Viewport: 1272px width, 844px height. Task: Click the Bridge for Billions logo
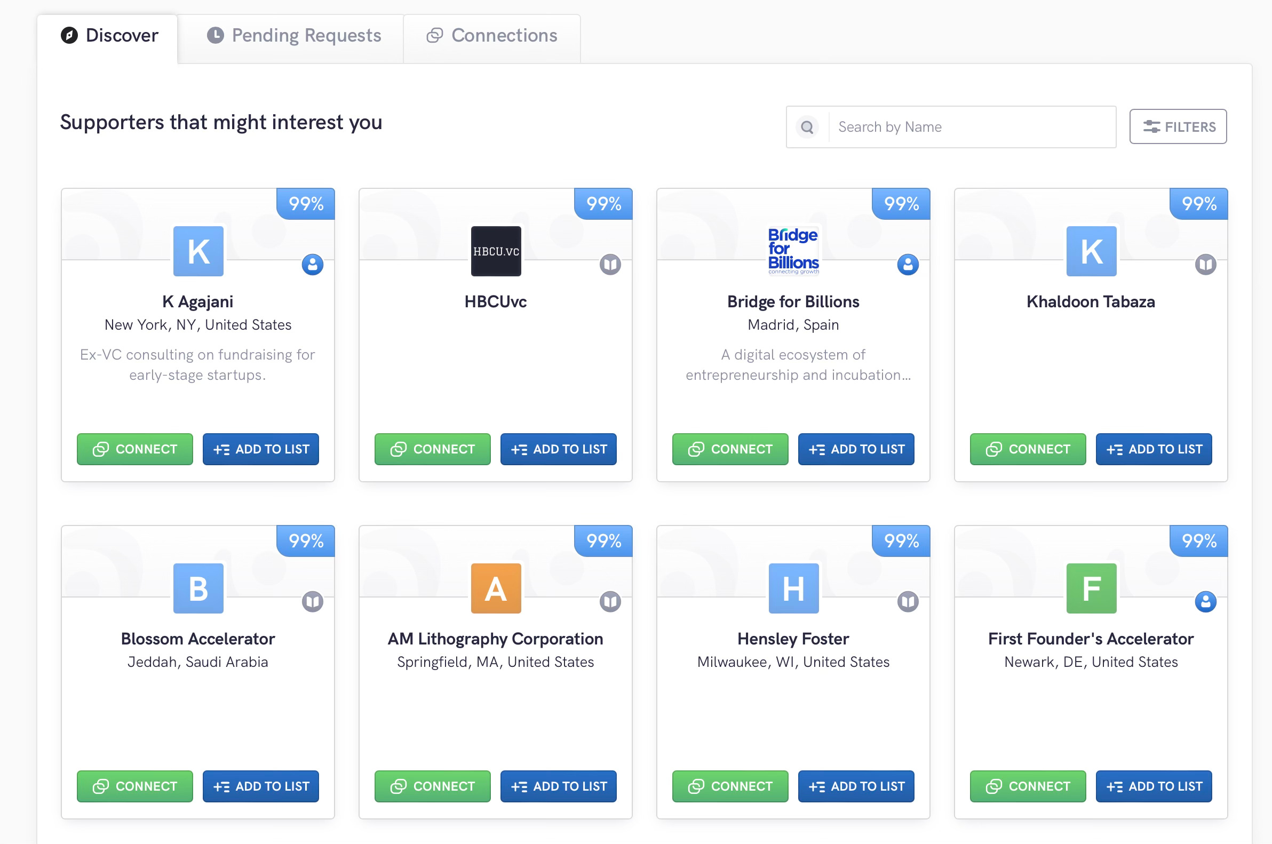pos(793,251)
